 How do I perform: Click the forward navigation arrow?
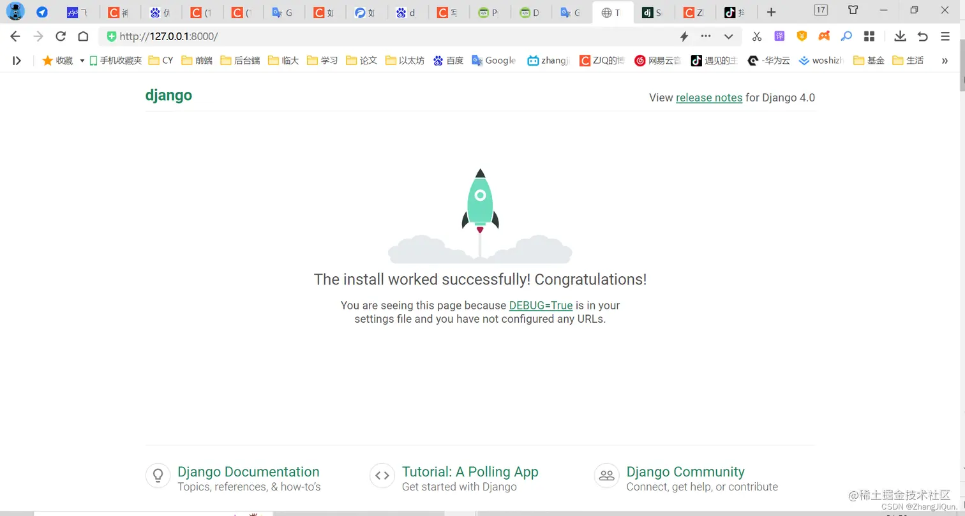[38, 36]
